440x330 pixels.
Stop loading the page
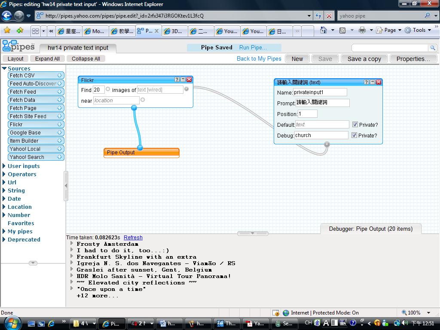pos(329,16)
